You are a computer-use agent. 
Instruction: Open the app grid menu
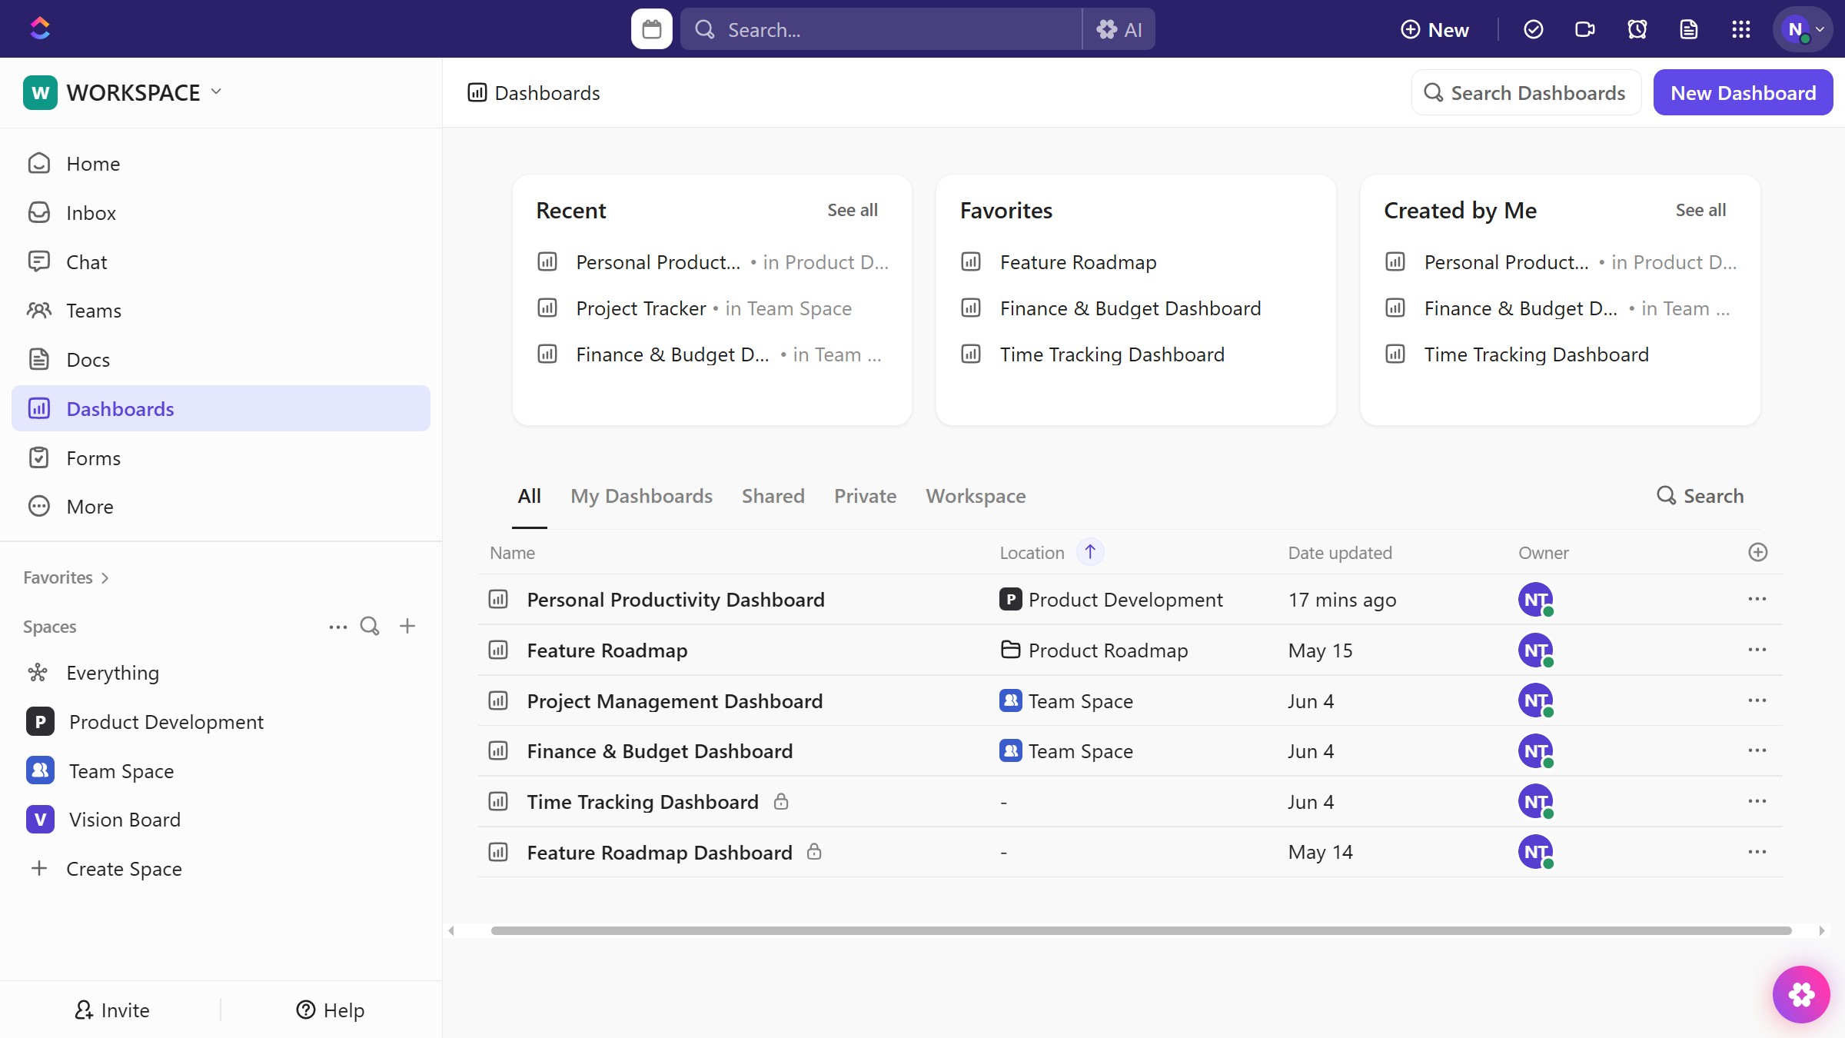1741,28
